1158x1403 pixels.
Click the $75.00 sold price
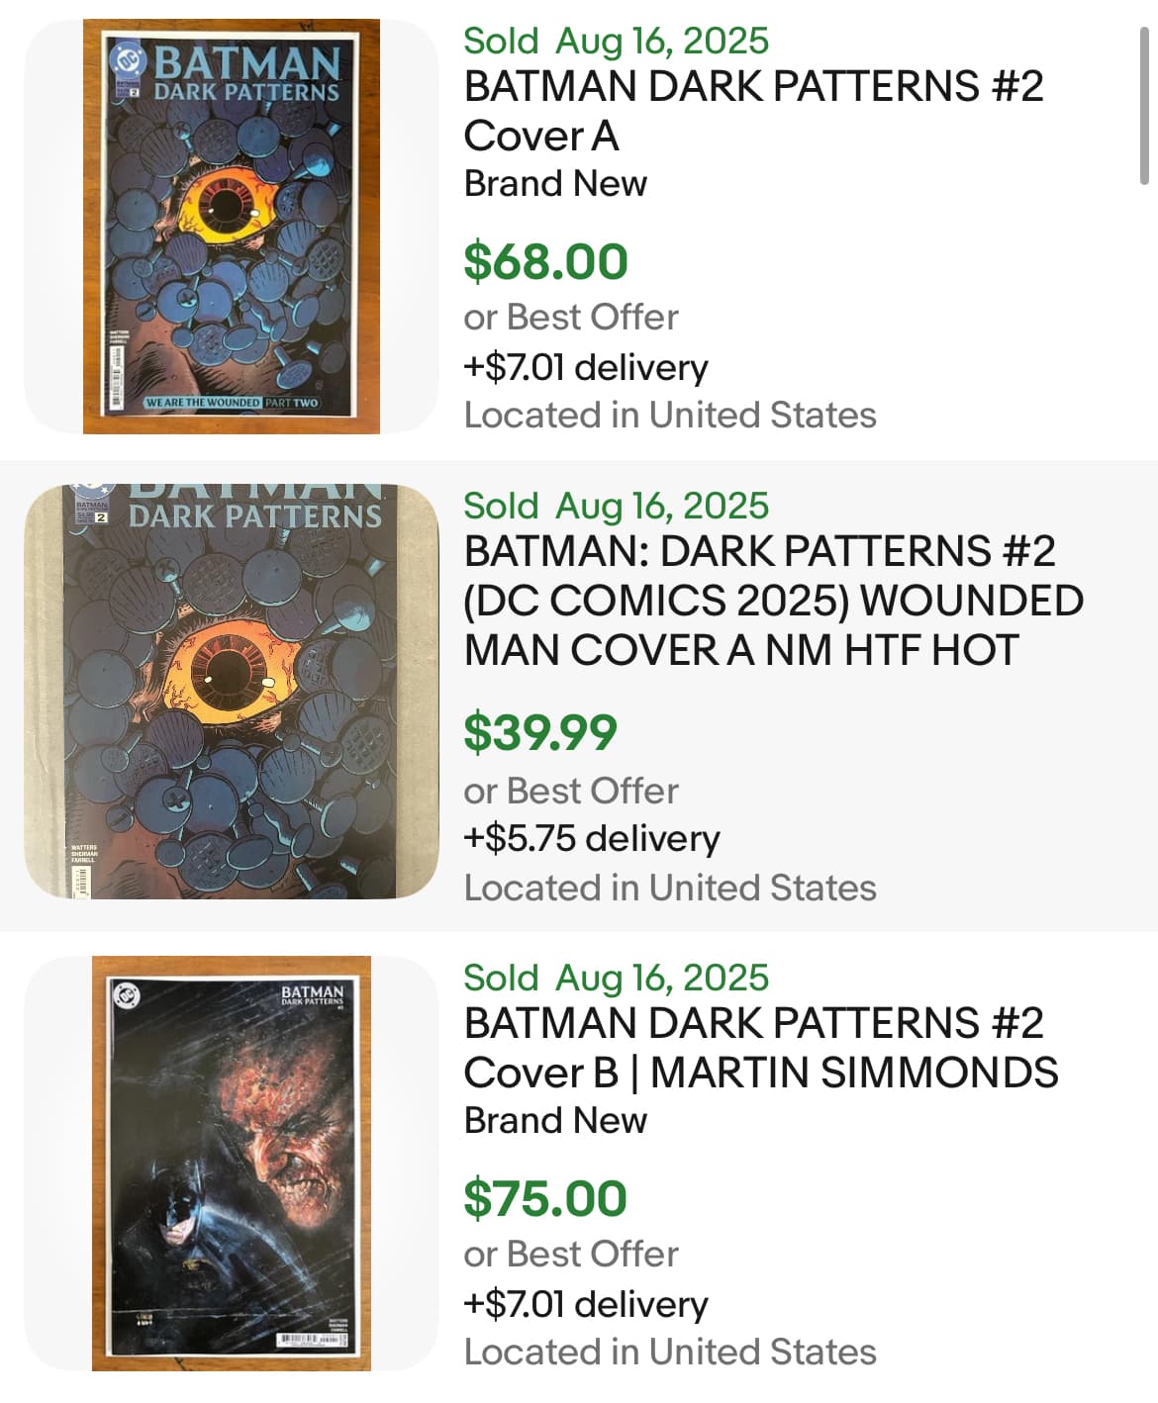(x=545, y=1198)
